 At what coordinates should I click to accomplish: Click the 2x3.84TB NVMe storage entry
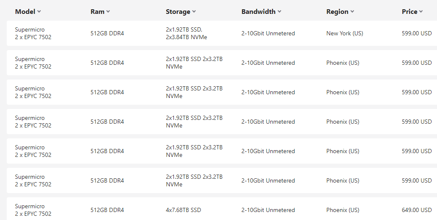point(186,37)
